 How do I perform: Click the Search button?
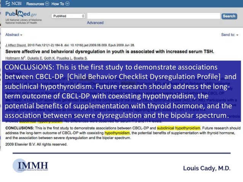tap(229, 16)
